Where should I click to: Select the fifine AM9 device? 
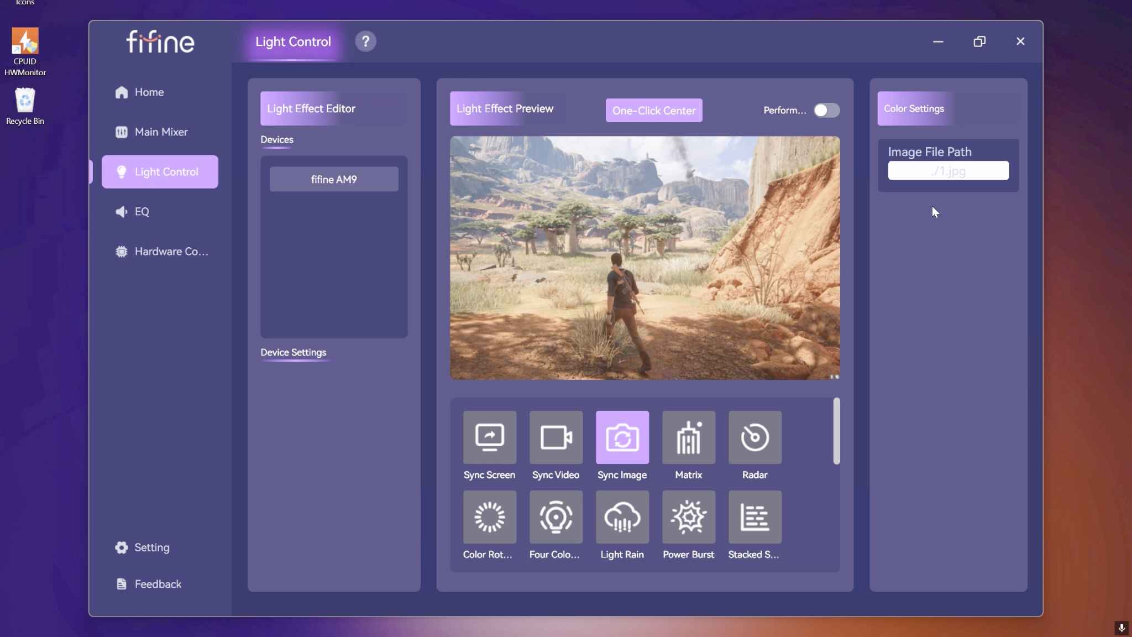[x=334, y=179]
